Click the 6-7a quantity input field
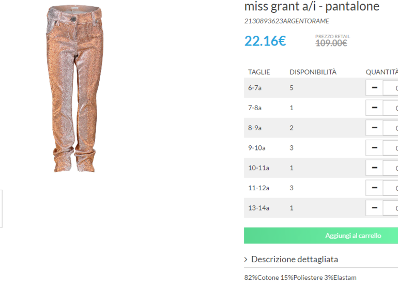 pos(391,87)
